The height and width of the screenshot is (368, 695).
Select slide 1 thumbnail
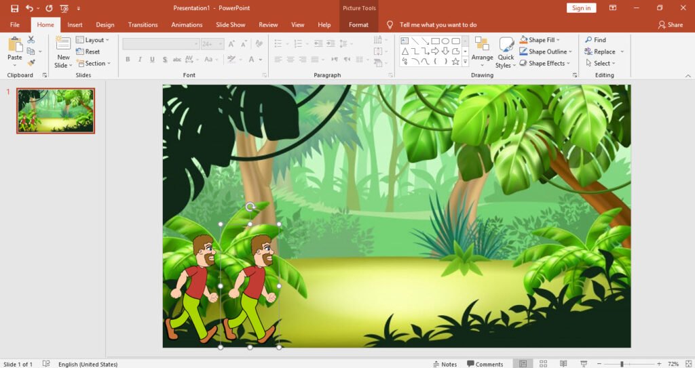[56, 110]
